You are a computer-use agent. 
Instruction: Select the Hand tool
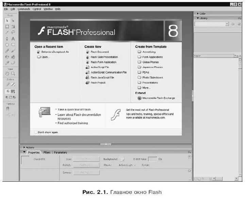pos(7,73)
